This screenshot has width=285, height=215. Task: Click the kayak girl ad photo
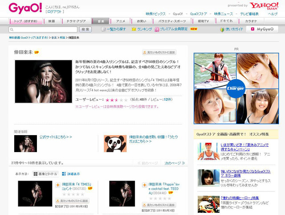click(215, 70)
